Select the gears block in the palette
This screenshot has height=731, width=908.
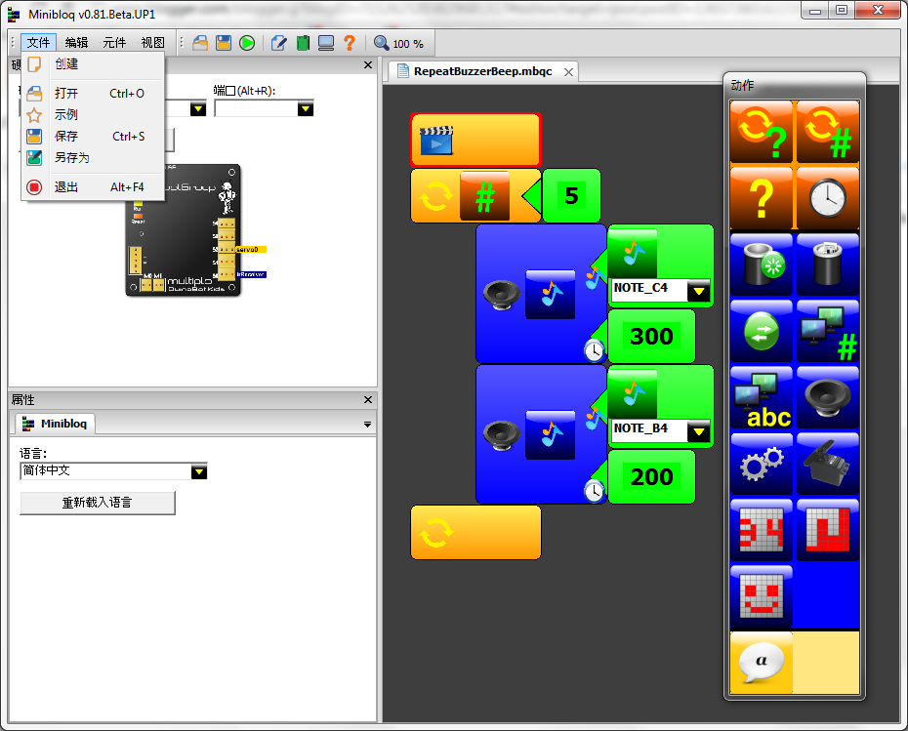click(x=761, y=464)
